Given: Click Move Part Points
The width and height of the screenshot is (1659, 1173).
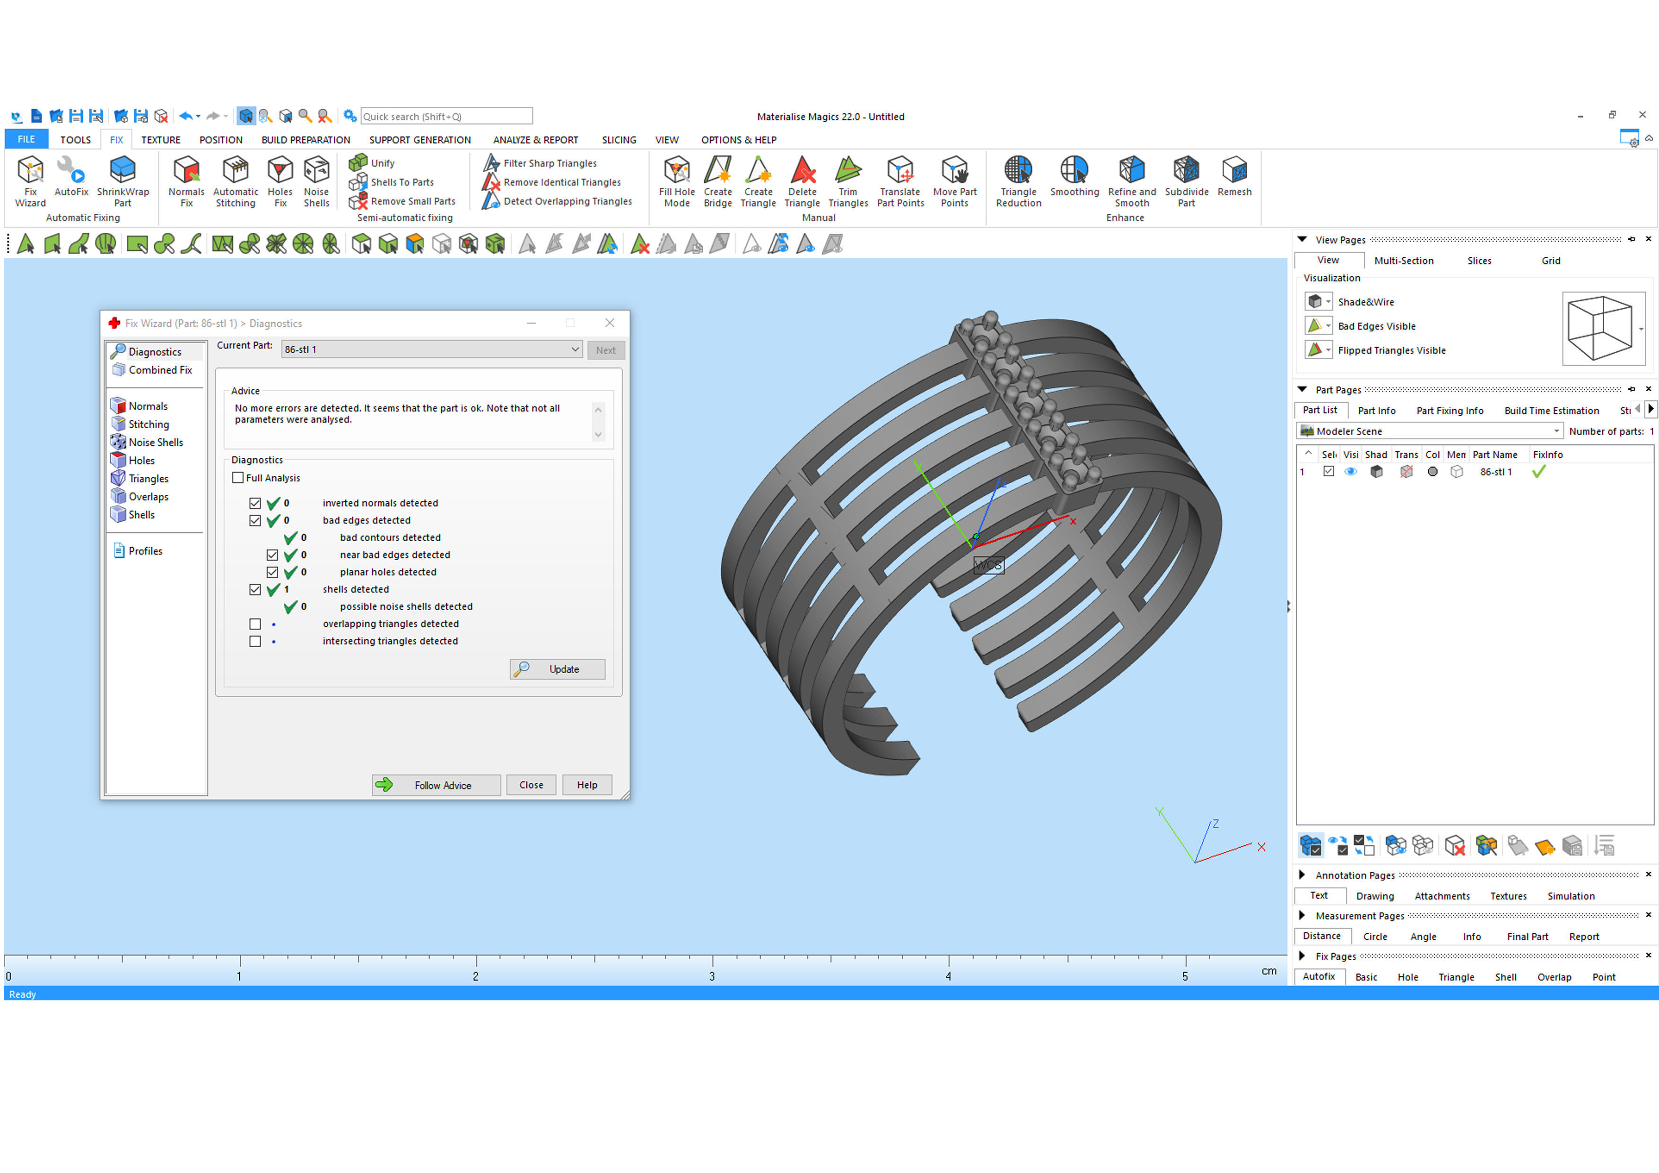Looking at the screenshot, I should point(954,182).
